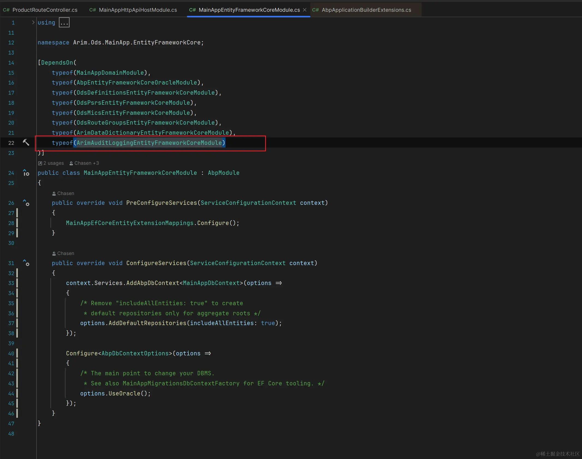This screenshot has width=582, height=459.
Task: Click the 2 usages code lens link
Action: 53,163
